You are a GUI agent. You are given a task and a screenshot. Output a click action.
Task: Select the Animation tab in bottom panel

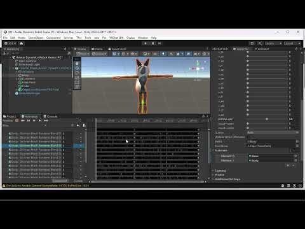pos(29,116)
